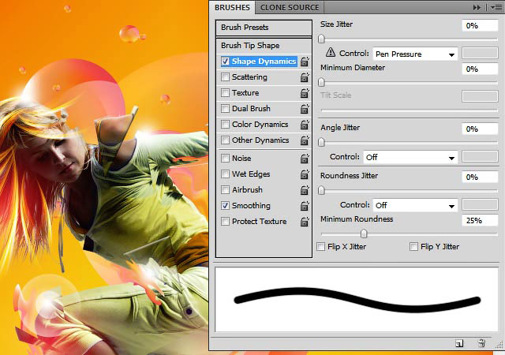This screenshot has width=505, height=355.
Task: Toggle the lock icon for Scattering
Action: point(305,77)
